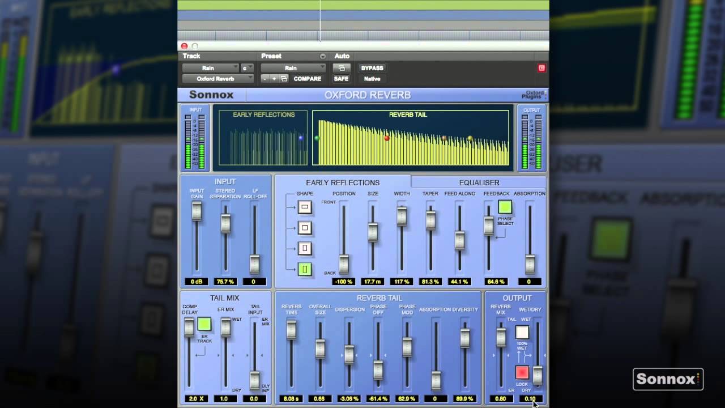This screenshot has width=725, height=408.
Task: Click the Oxford Plugins logo
Action: (533, 95)
